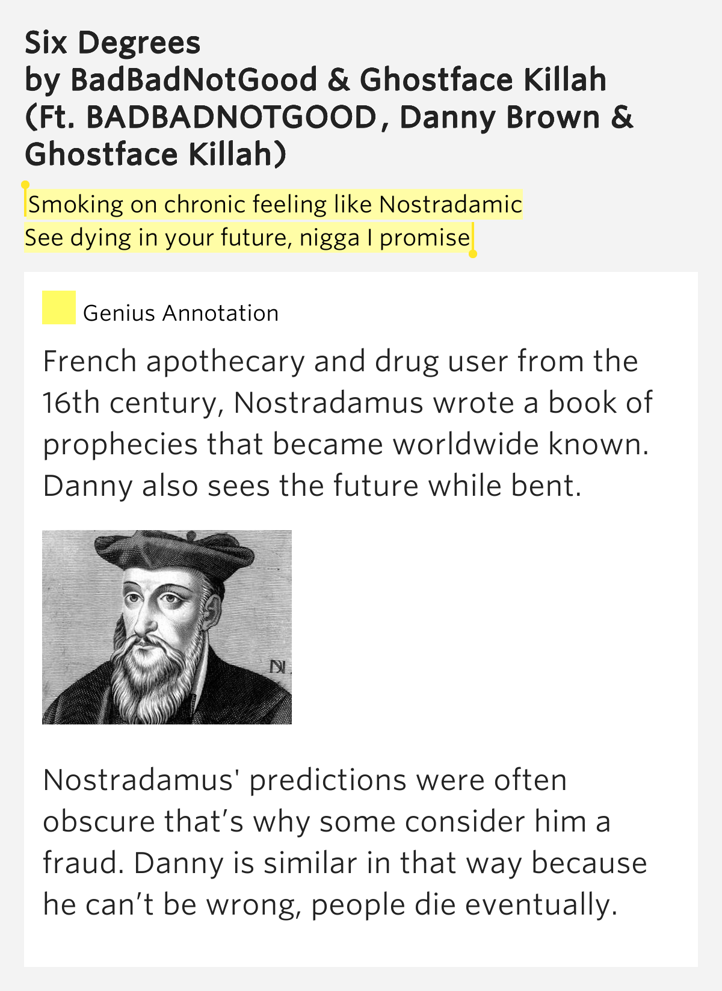Click the highlighted "Smoking on chronic" lyric line
Image resolution: width=722 pixels, height=991 pixels.
click(x=274, y=205)
